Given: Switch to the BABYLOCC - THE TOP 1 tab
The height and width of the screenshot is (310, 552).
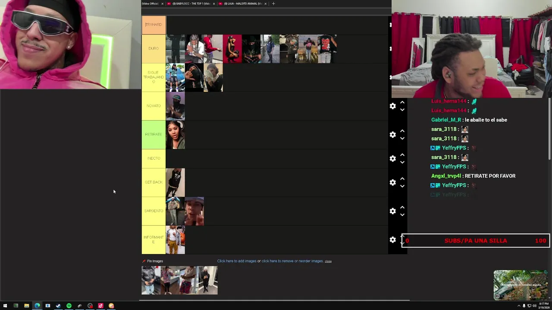Looking at the screenshot, I should click(191, 3).
